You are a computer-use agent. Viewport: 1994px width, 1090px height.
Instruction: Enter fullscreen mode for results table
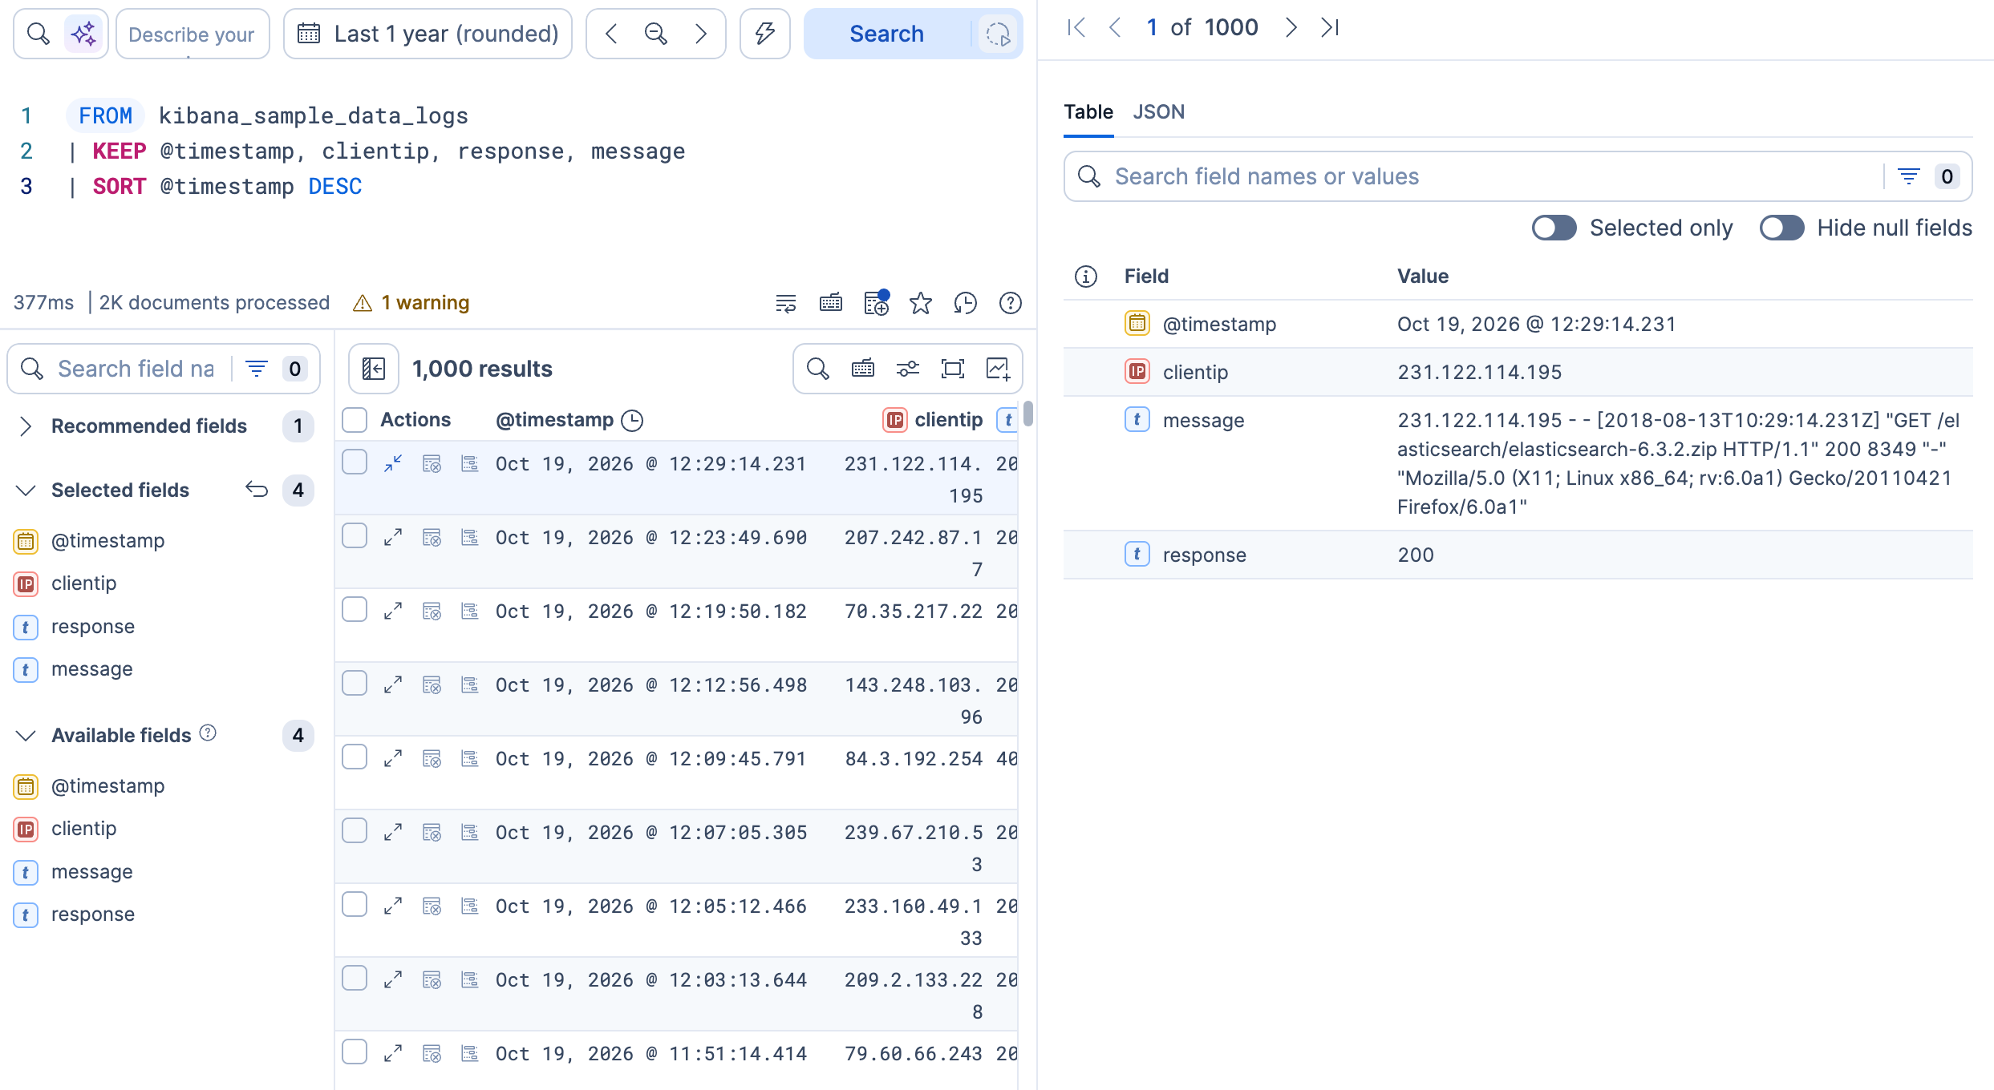(953, 369)
